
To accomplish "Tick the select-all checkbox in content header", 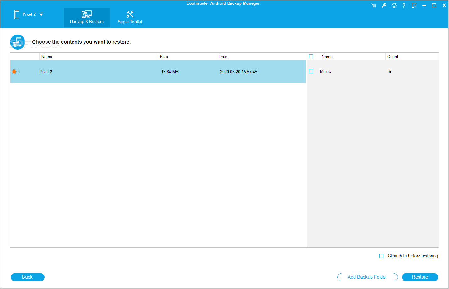I will tap(311, 57).
